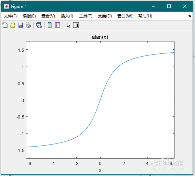Click the 2 x-axis tick label

click(x=123, y=164)
